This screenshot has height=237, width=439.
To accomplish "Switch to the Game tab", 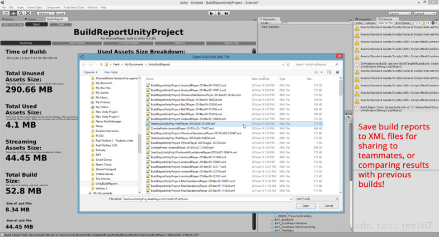I will (x=31, y=20).
